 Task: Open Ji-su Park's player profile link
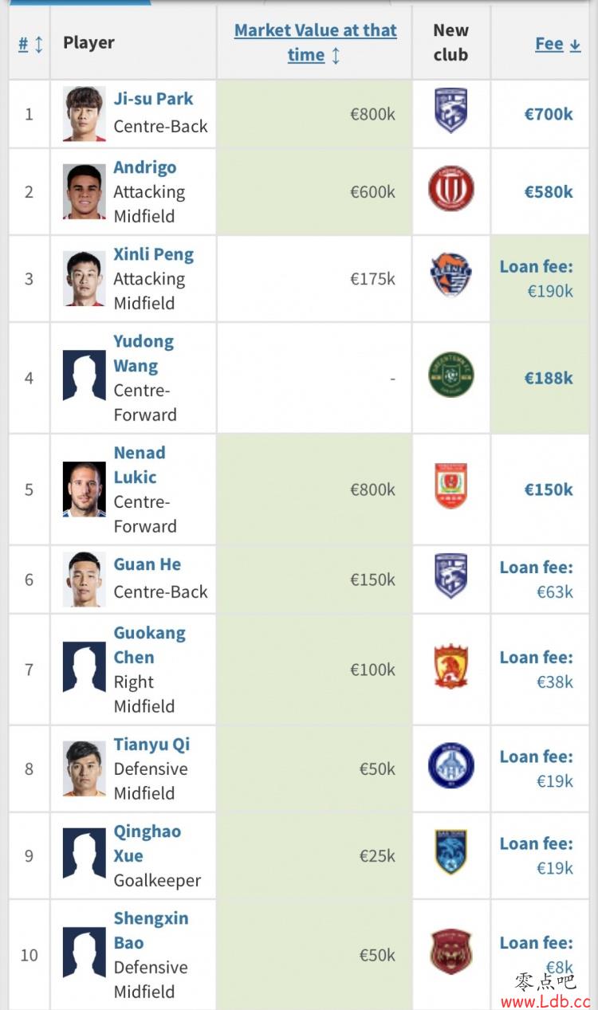[153, 99]
